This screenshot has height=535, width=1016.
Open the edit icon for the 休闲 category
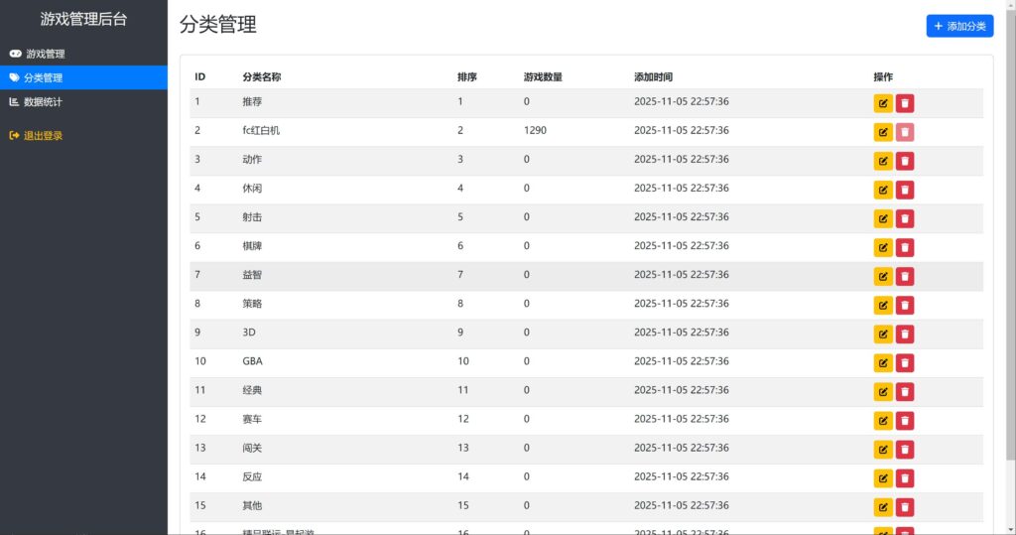pos(883,190)
